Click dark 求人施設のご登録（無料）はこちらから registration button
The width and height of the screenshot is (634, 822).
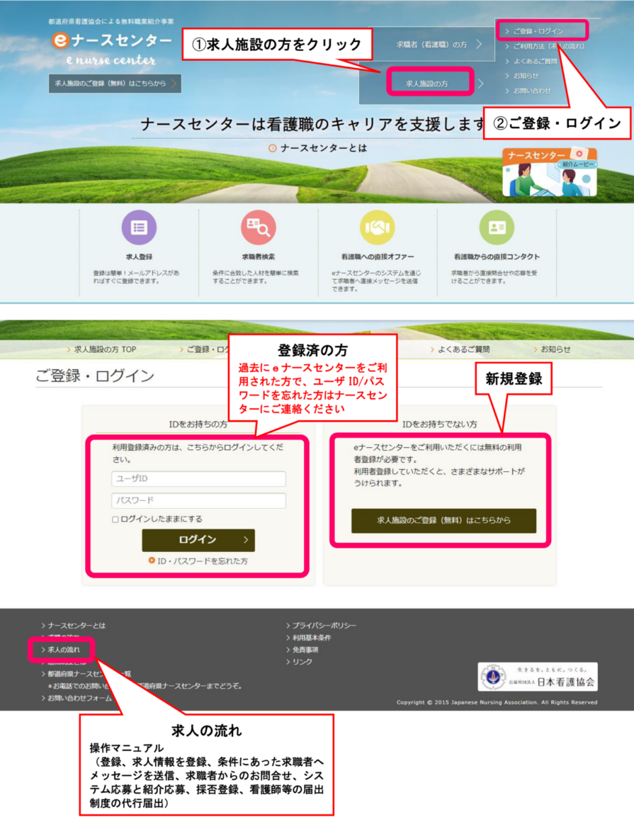pyautogui.click(x=443, y=521)
